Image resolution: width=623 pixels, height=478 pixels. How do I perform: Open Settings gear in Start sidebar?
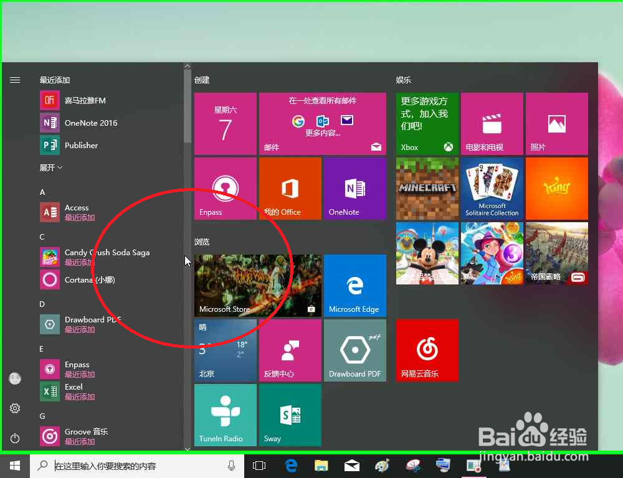[15, 408]
